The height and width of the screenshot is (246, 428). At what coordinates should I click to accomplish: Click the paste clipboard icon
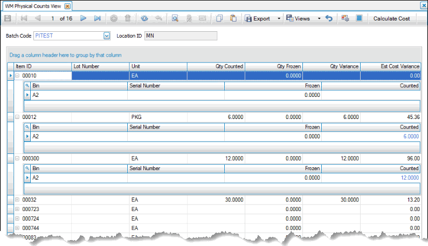[x=233, y=18]
